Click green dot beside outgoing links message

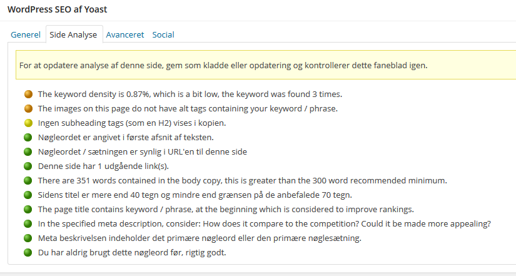tap(28, 166)
